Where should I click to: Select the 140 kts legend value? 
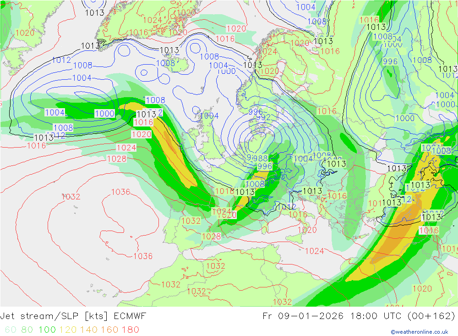[x=89, y=330]
